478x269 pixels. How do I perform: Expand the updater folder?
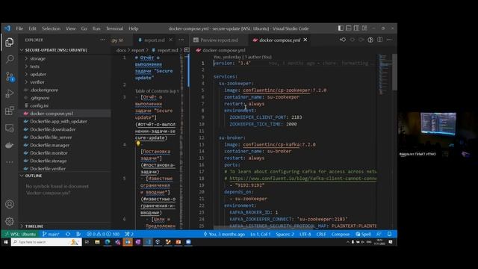[x=38, y=75]
